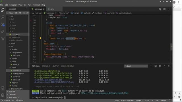Click git branch 14-rest in status bar
The height and width of the screenshot is (102, 182).
tap(6, 101)
